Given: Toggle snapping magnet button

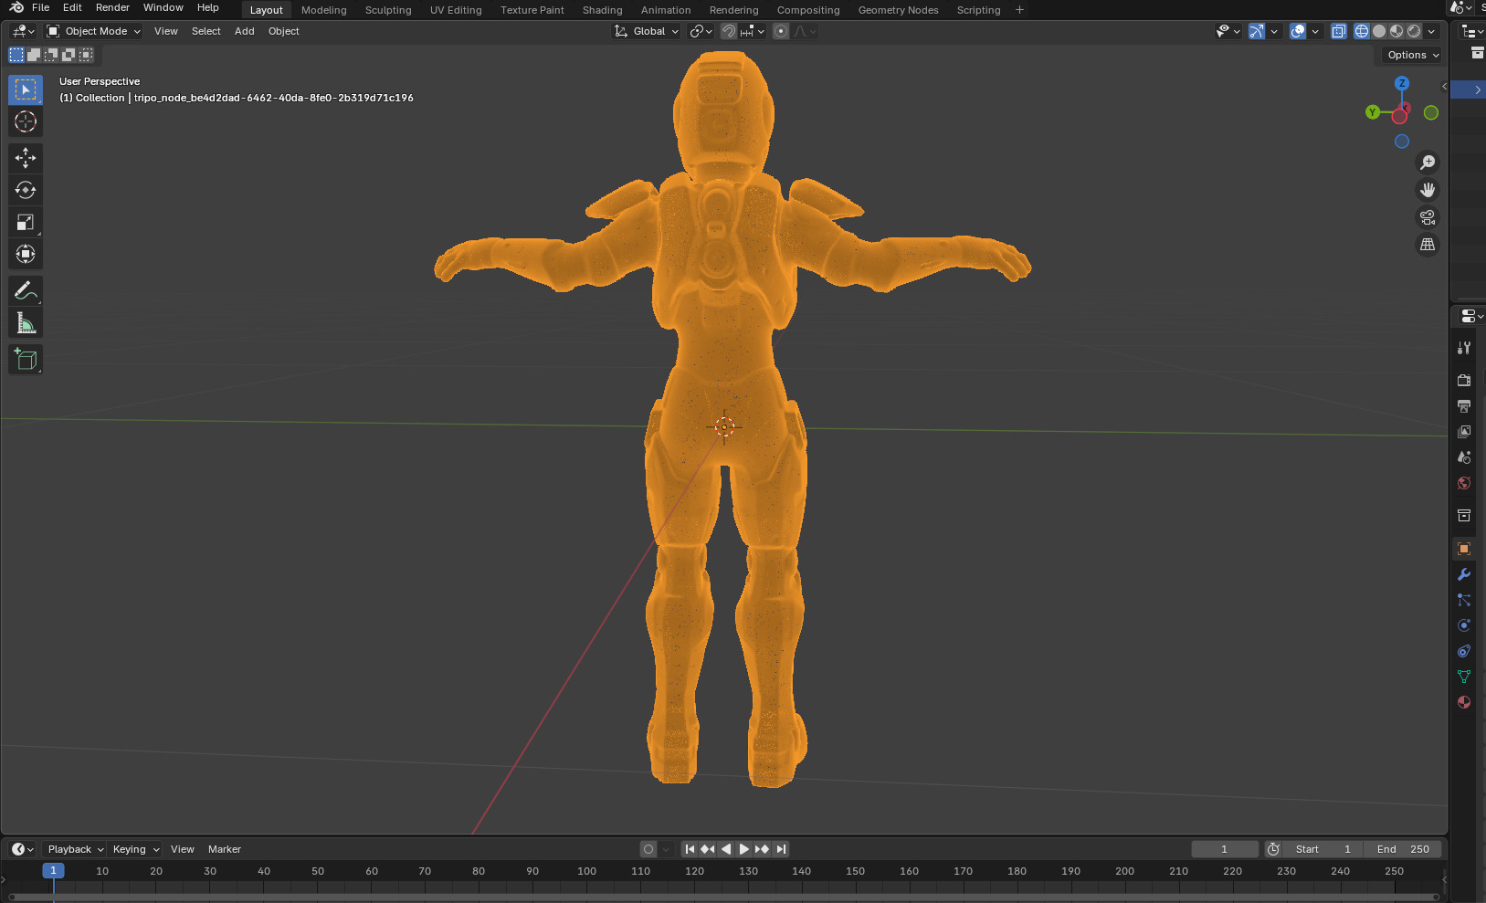Looking at the screenshot, I should point(728,31).
